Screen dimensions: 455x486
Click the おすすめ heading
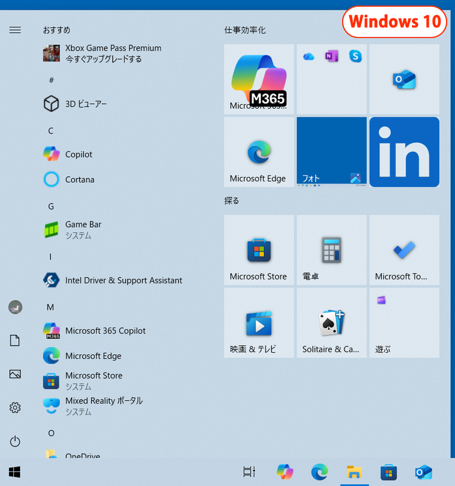tap(56, 30)
